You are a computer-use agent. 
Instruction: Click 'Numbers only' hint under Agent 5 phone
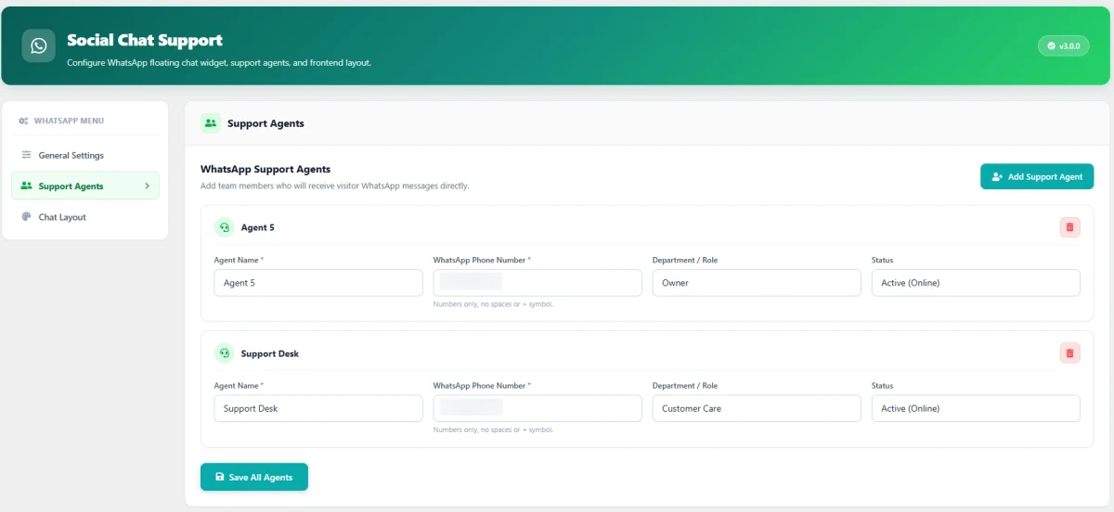(493, 304)
